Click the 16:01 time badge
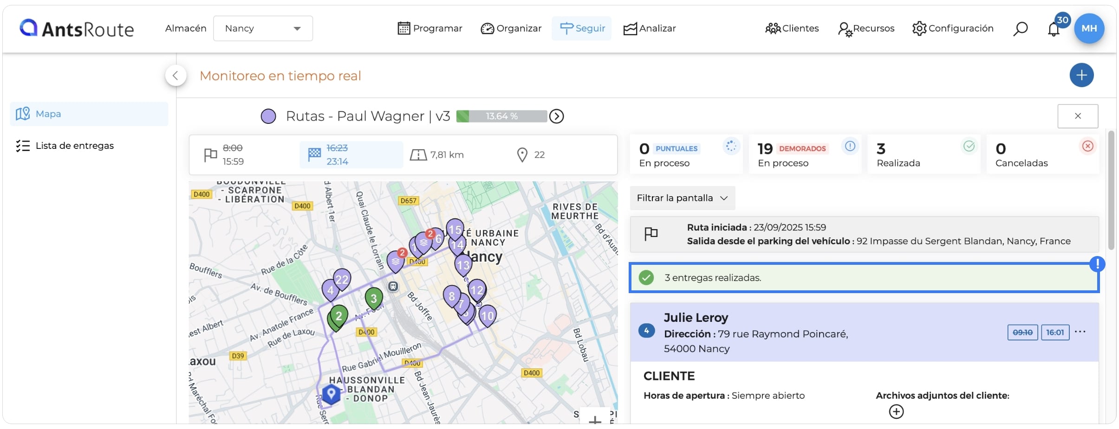Image resolution: width=1119 pixels, height=429 pixels. 1055,333
